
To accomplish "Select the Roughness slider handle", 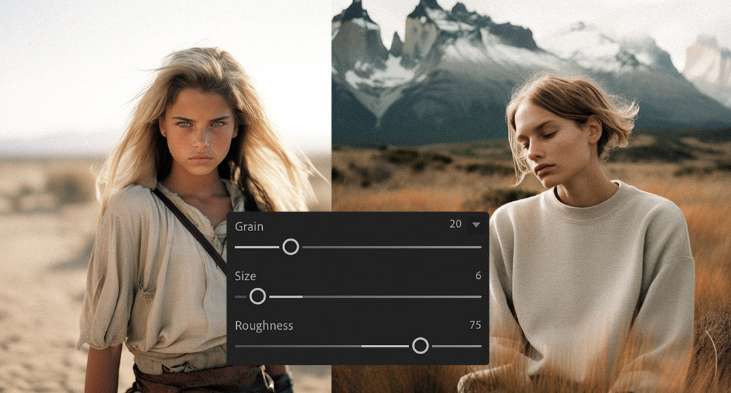I will click(420, 345).
